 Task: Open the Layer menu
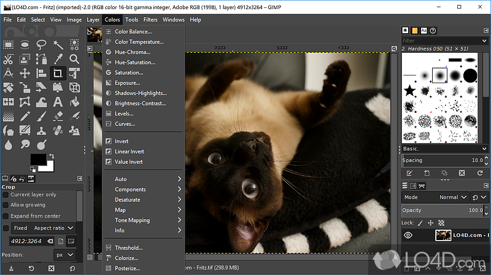click(93, 20)
